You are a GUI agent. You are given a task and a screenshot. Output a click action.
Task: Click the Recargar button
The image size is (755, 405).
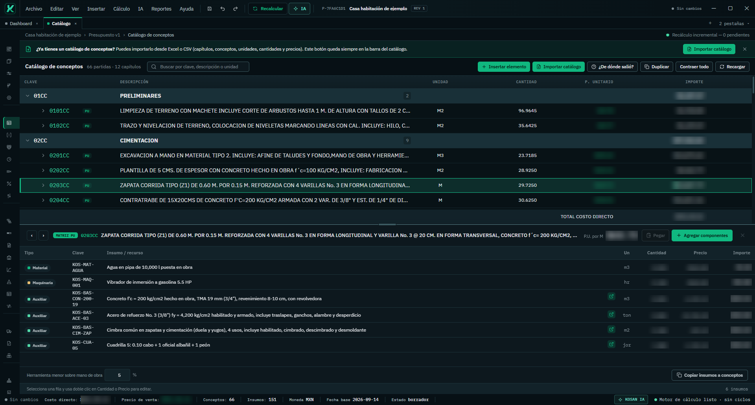click(x=732, y=67)
